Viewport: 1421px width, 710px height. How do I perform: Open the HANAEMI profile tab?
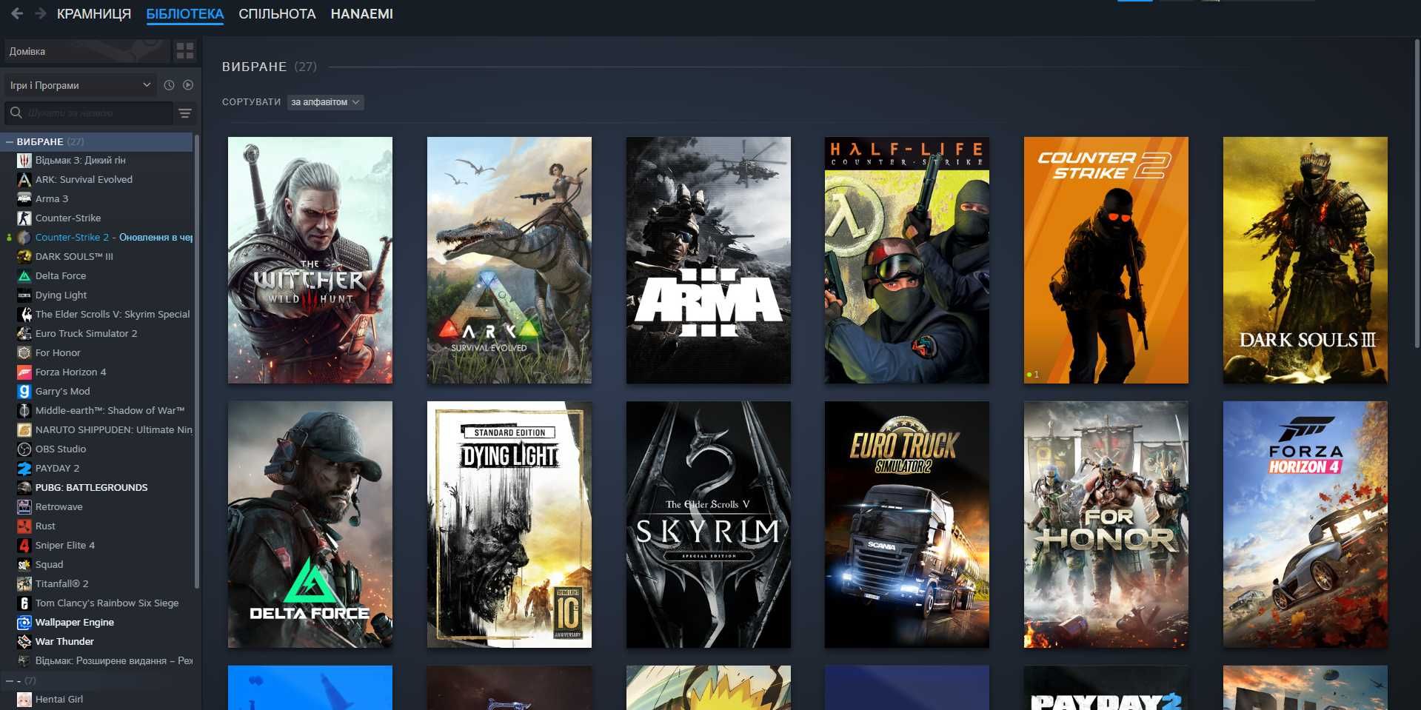pyautogui.click(x=361, y=14)
